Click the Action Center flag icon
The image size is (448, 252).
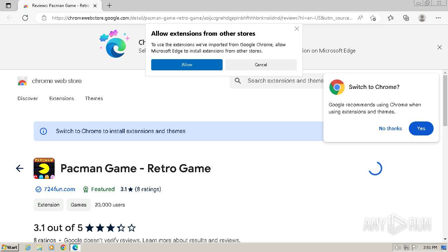tap(415, 247)
